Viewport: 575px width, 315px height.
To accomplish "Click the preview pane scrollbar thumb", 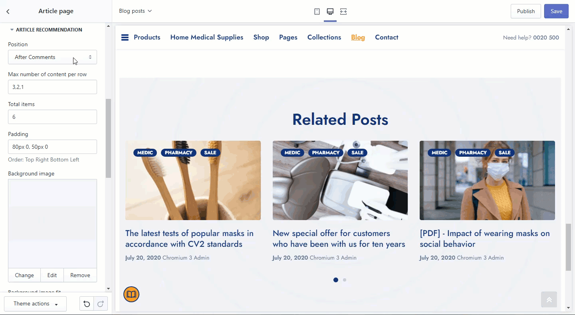I will coord(569,248).
